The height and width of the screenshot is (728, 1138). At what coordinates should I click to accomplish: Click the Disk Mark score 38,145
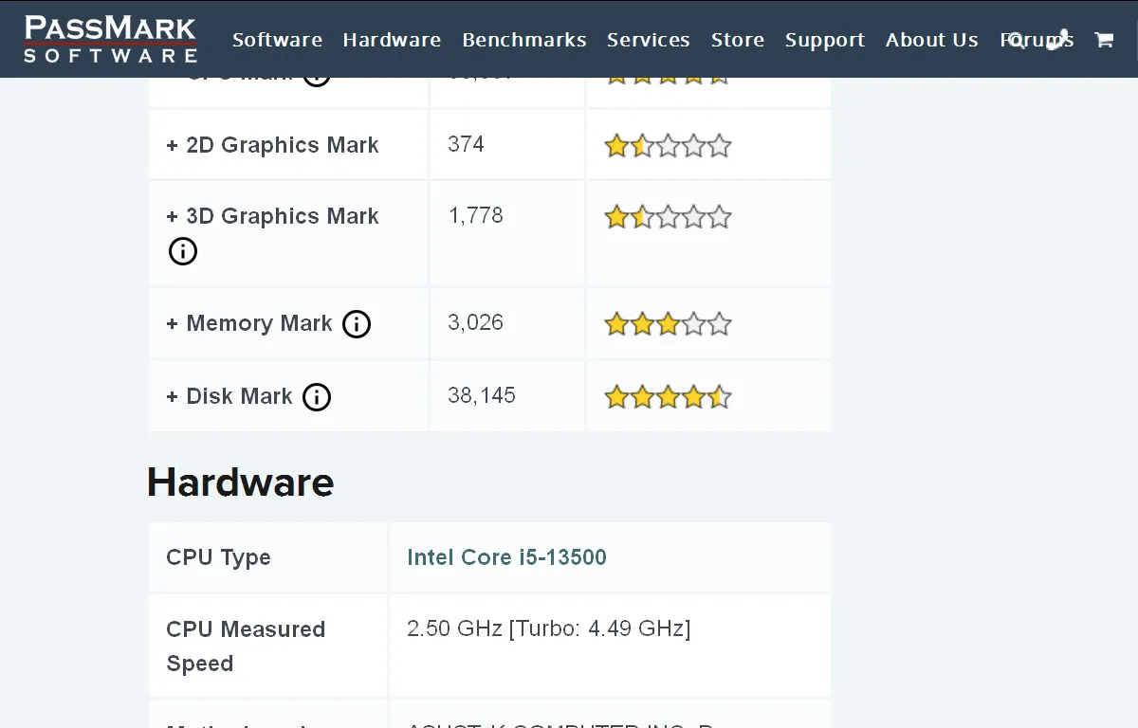[x=482, y=395]
